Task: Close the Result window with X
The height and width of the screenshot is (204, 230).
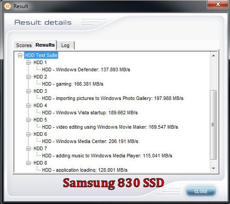Action: coord(217,4)
